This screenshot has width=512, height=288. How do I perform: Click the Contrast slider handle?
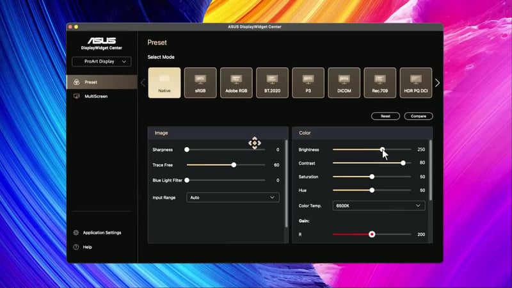click(403, 163)
